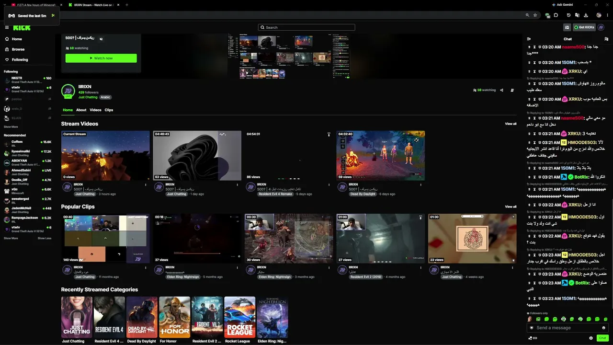Open the Dead By Daylight stream thumbnail
Screen dimensions: 613x345
point(380,156)
